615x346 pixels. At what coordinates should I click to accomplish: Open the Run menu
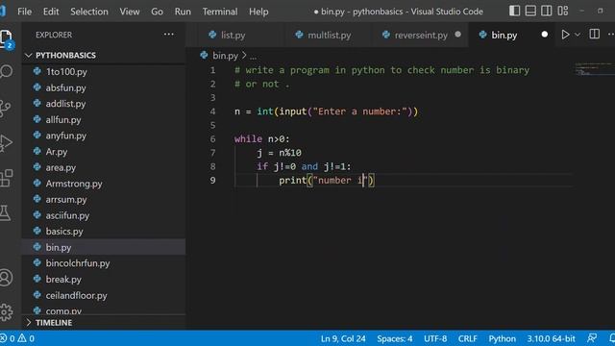[x=183, y=12]
